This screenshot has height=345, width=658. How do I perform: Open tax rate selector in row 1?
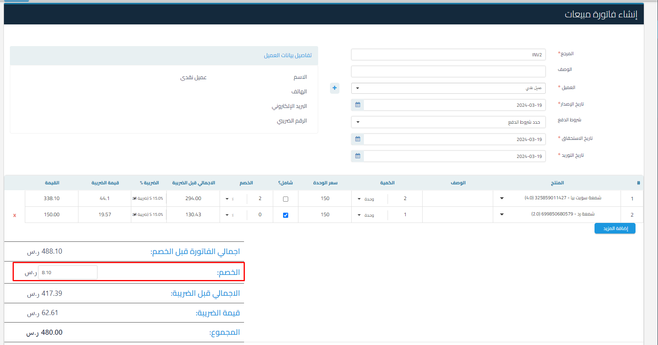pos(149,198)
